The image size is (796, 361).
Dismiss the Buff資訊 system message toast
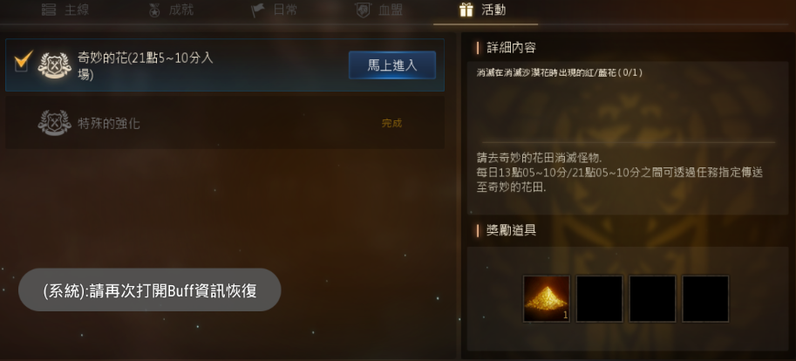(x=150, y=289)
